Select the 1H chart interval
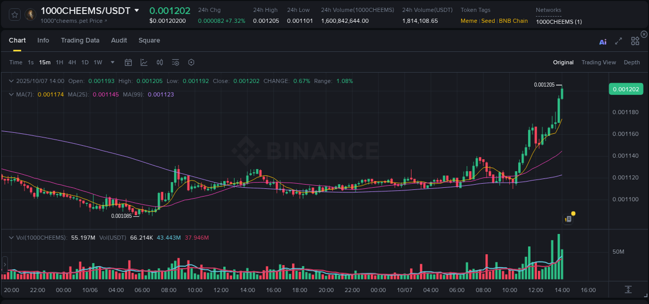The image size is (649, 304). tap(59, 62)
